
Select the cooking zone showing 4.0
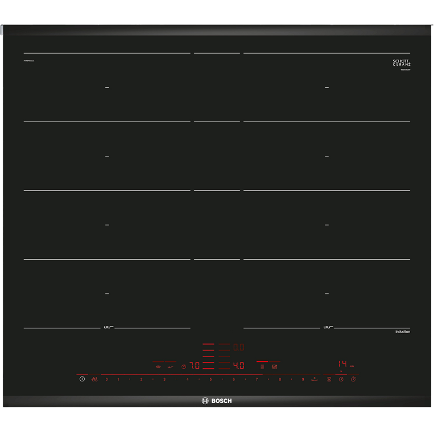(239, 366)
